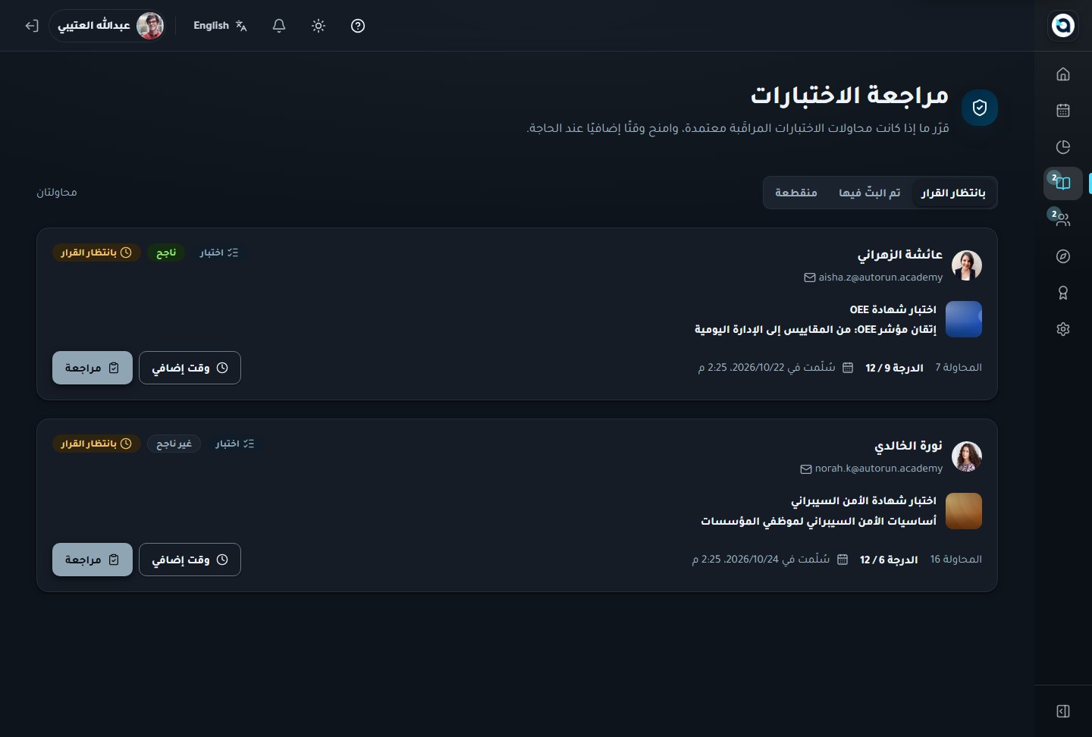Click بانتظار القرار badge on عائشة's card

[96, 252]
